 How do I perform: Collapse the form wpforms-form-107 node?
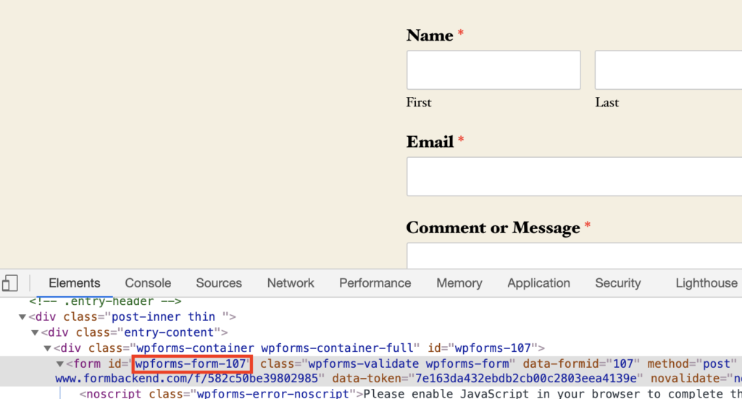60,364
